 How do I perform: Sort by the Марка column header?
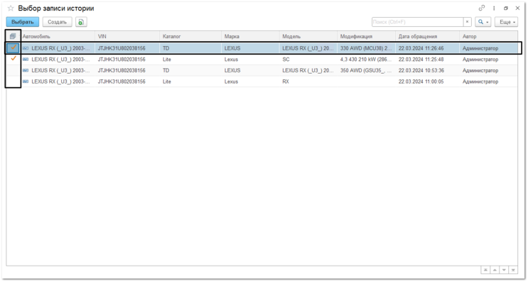[250, 36]
